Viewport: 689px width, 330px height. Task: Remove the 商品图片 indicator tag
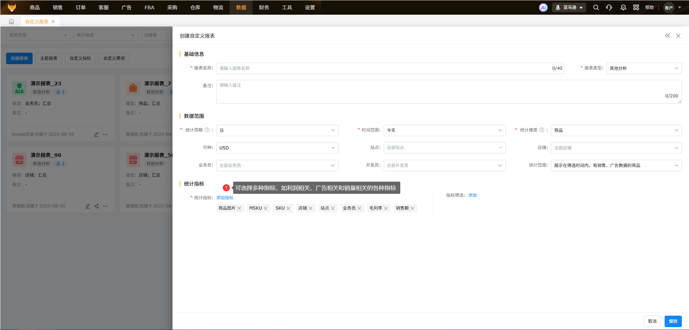click(x=239, y=208)
